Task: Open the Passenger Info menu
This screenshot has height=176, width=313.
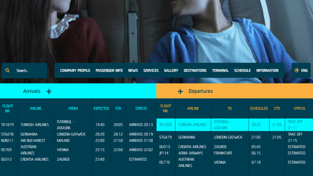Action: tap(109, 71)
